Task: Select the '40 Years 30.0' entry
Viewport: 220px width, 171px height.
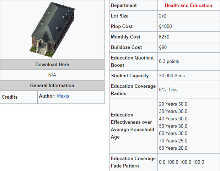Action: [173, 119]
